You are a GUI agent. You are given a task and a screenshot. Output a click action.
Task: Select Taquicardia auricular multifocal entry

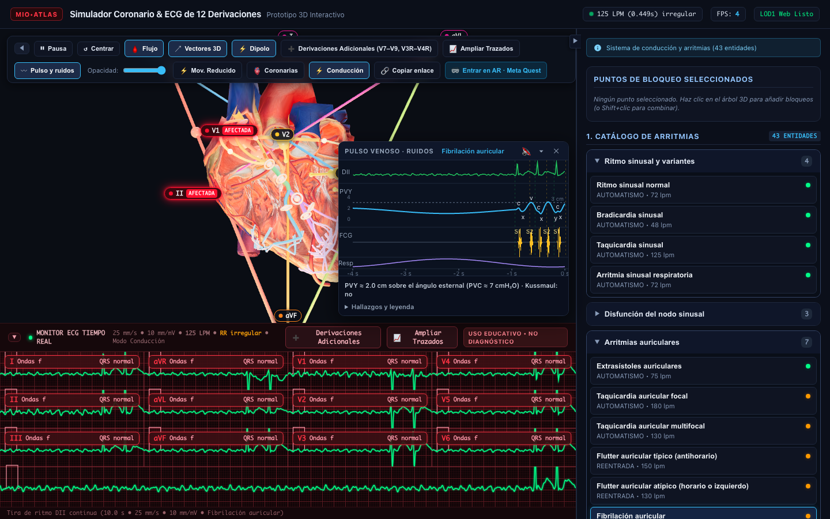(703, 431)
